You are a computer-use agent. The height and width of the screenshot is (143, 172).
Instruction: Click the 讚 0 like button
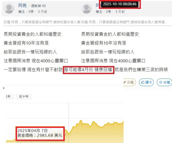[146, 82]
